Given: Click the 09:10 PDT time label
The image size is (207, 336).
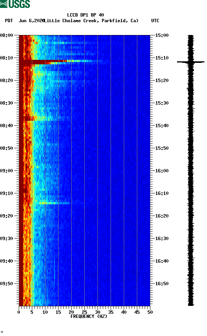Looking at the screenshot, I should click(x=7, y=193).
